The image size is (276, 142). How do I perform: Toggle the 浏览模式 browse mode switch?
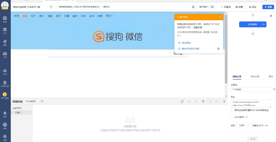(211, 7)
